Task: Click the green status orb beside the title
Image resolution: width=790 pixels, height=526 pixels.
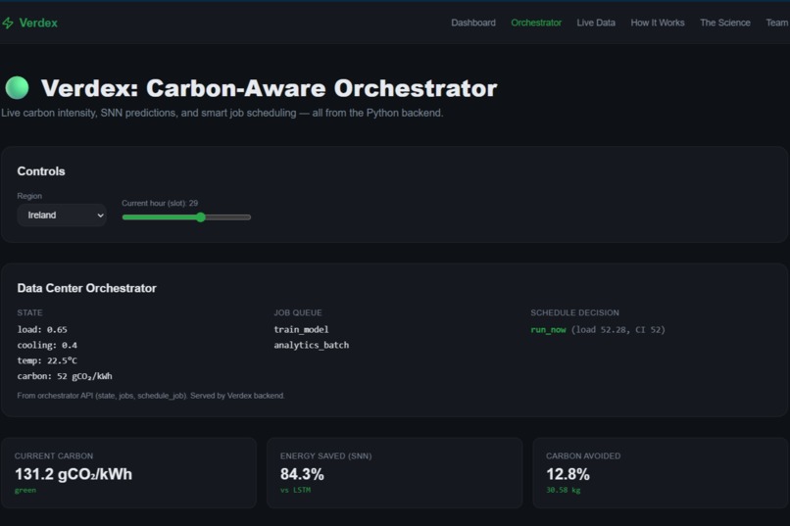Action: (17, 87)
